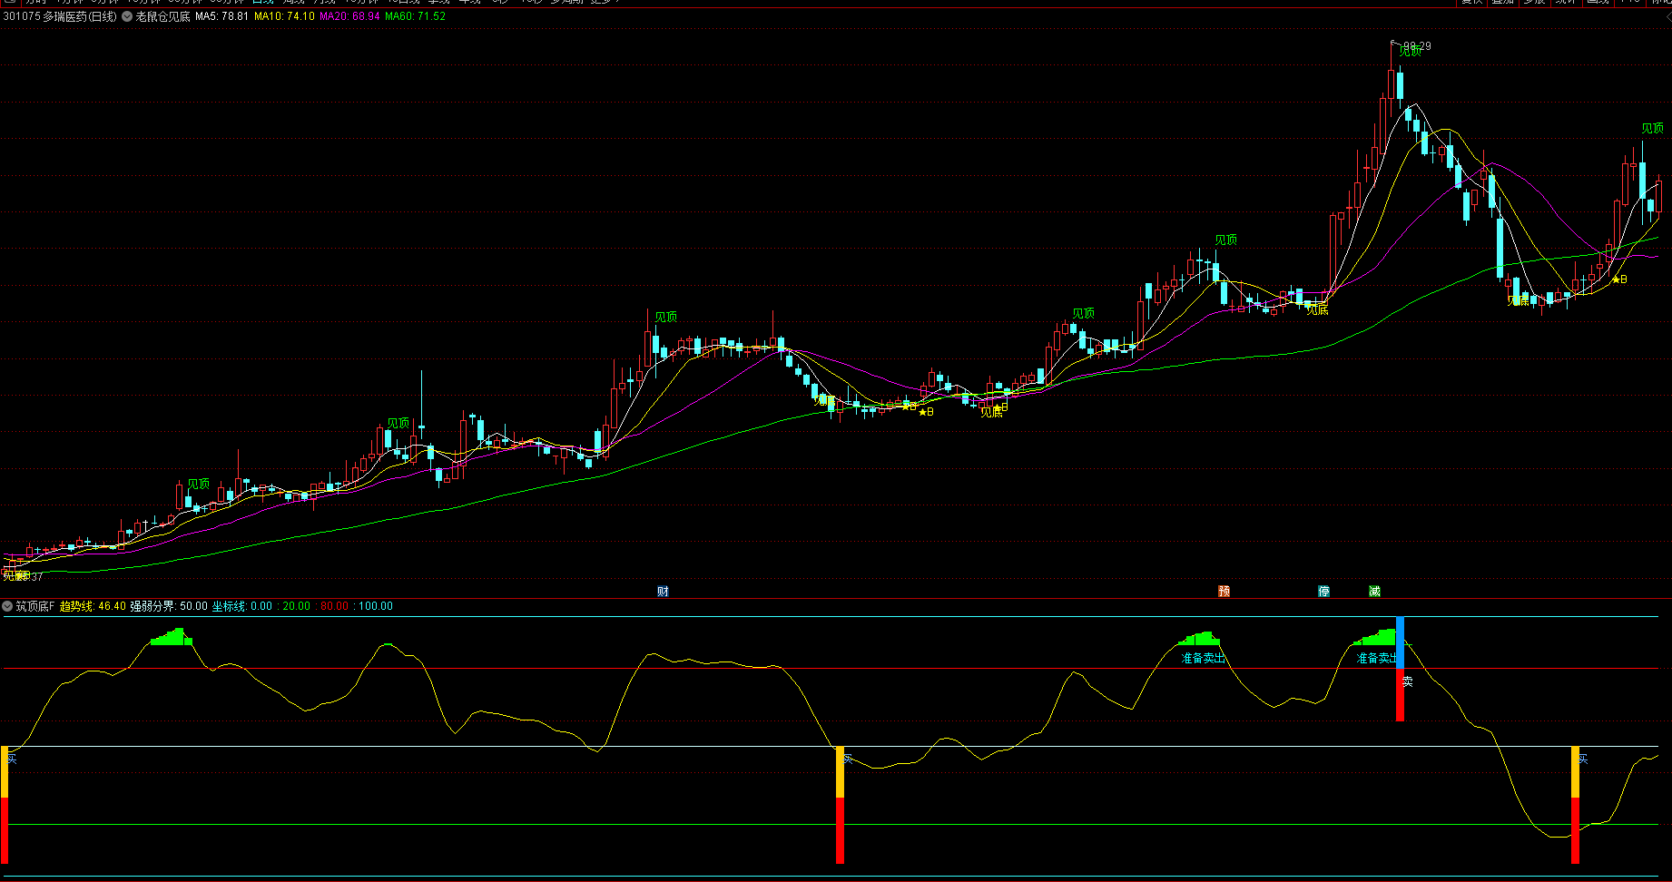Open the 筑顶底F indicator dropdown
The image size is (1672, 882).
(8, 606)
